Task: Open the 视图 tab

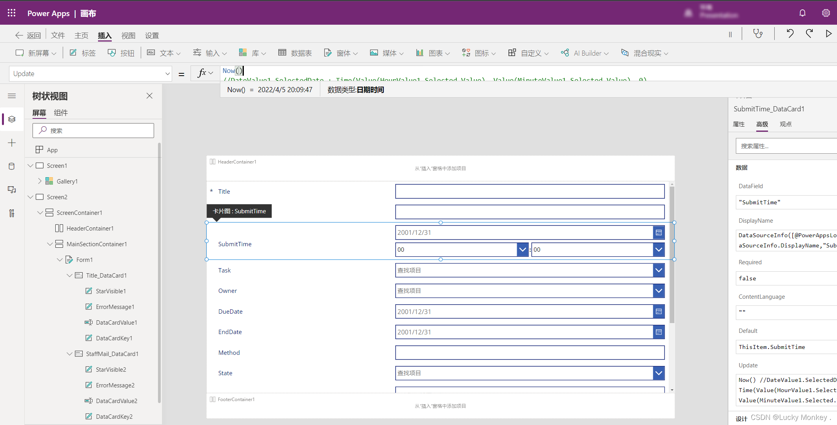Action: pos(128,35)
